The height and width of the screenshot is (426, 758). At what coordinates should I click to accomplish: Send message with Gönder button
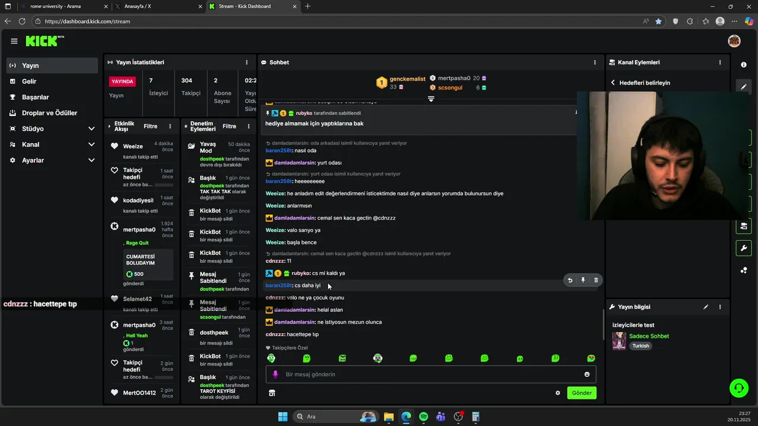tap(582, 393)
